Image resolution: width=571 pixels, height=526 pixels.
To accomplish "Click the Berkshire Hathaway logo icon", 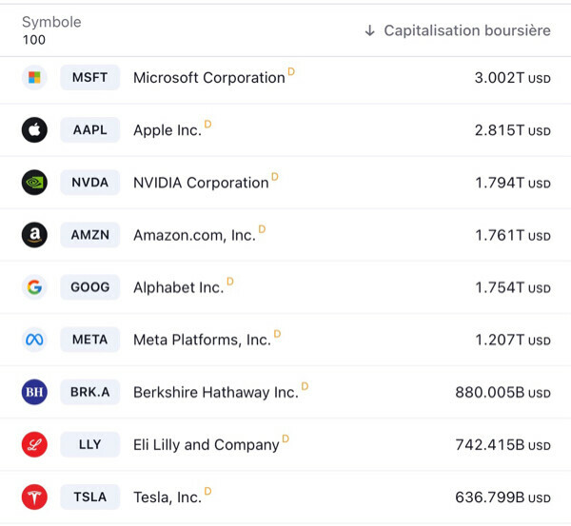I will pyautogui.click(x=34, y=392).
